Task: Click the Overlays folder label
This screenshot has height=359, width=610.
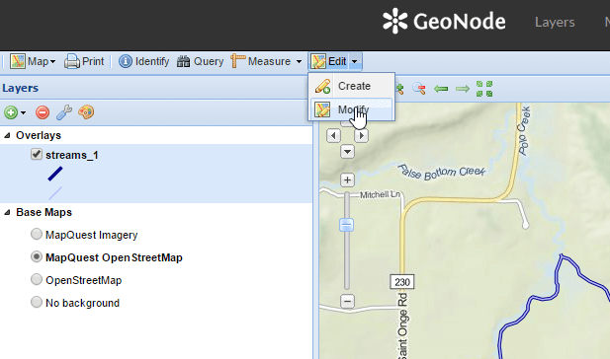Action: [x=39, y=135]
